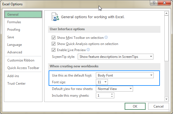Click the scrollbar down arrow
This screenshot has width=173, height=114.
pos(166,99)
